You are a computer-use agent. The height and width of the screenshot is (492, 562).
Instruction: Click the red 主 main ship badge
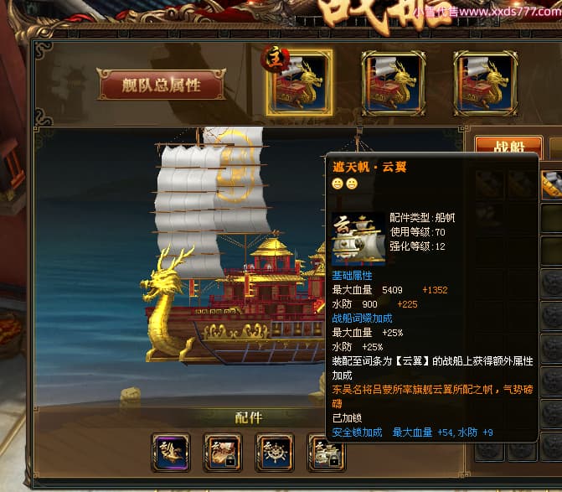click(x=276, y=59)
